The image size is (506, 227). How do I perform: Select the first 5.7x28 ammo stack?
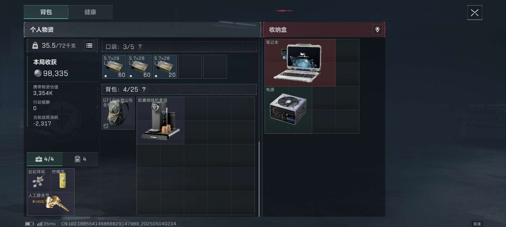114,66
